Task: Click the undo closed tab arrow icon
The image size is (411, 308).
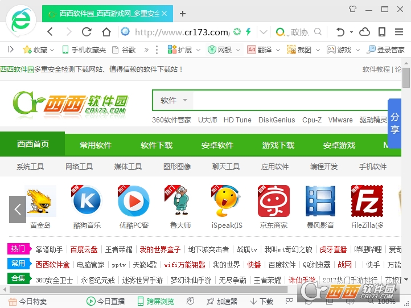Action: point(340,32)
